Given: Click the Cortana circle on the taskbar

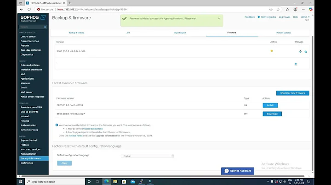Looking at the screenshot, I should tap(89, 181).
